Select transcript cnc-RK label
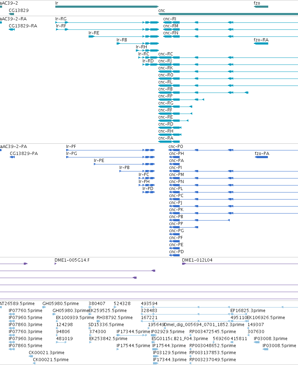Screen dimensions: 298x365 click(x=166, y=68)
